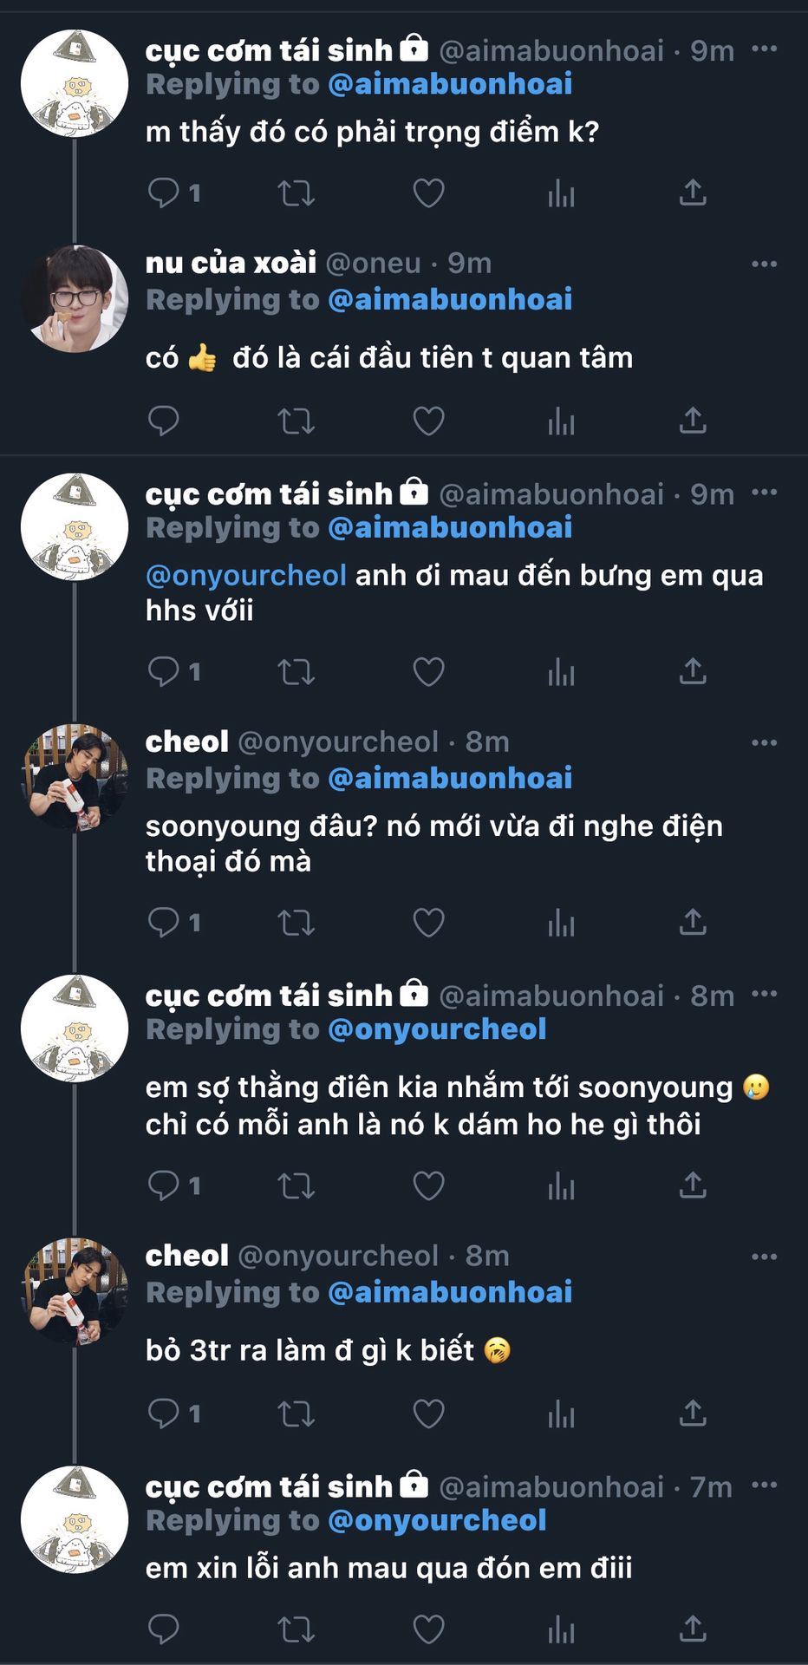The image size is (808, 1665).
Task: Open the @onyourcheol mention in tweet text
Action: pos(246,575)
